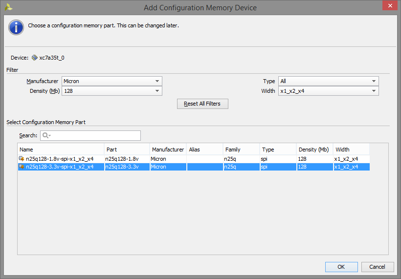Image resolution: width=401 pixels, height=279 pixels.
Task: Click the search magnifier icon
Action: point(45,135)
